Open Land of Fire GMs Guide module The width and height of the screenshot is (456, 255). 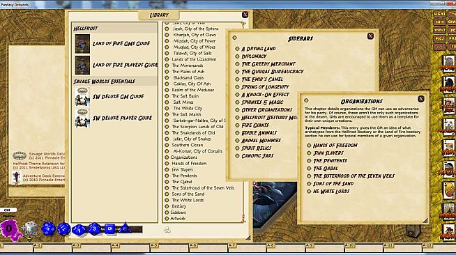click(121, 44)
